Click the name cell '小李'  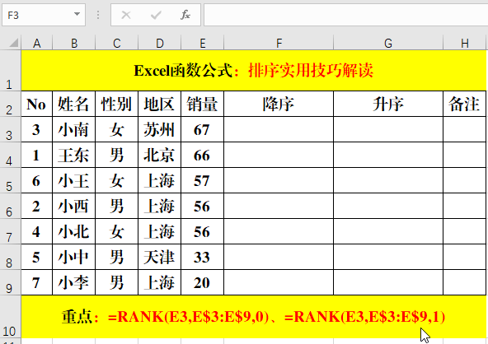[73, 282]
